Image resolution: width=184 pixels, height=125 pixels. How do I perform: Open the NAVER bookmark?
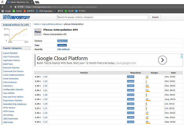(x=17, y=11)
